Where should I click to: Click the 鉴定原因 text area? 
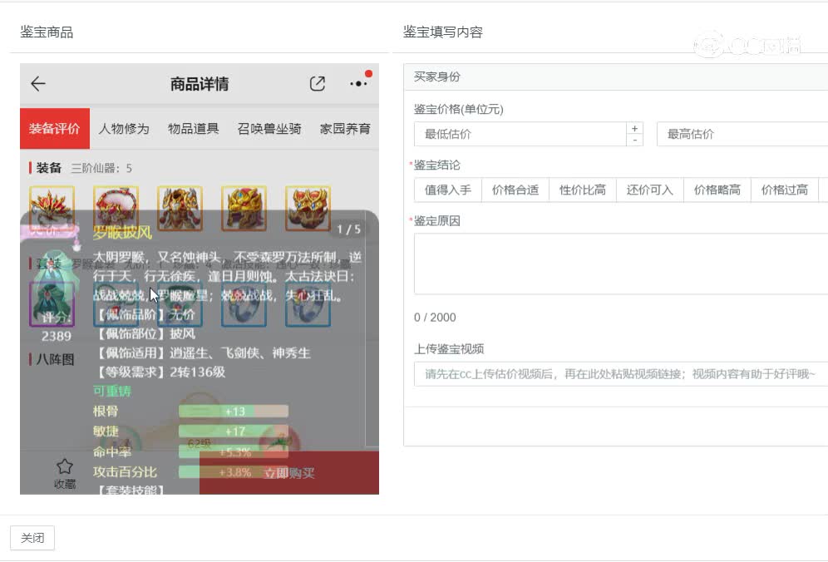[621, 264]
